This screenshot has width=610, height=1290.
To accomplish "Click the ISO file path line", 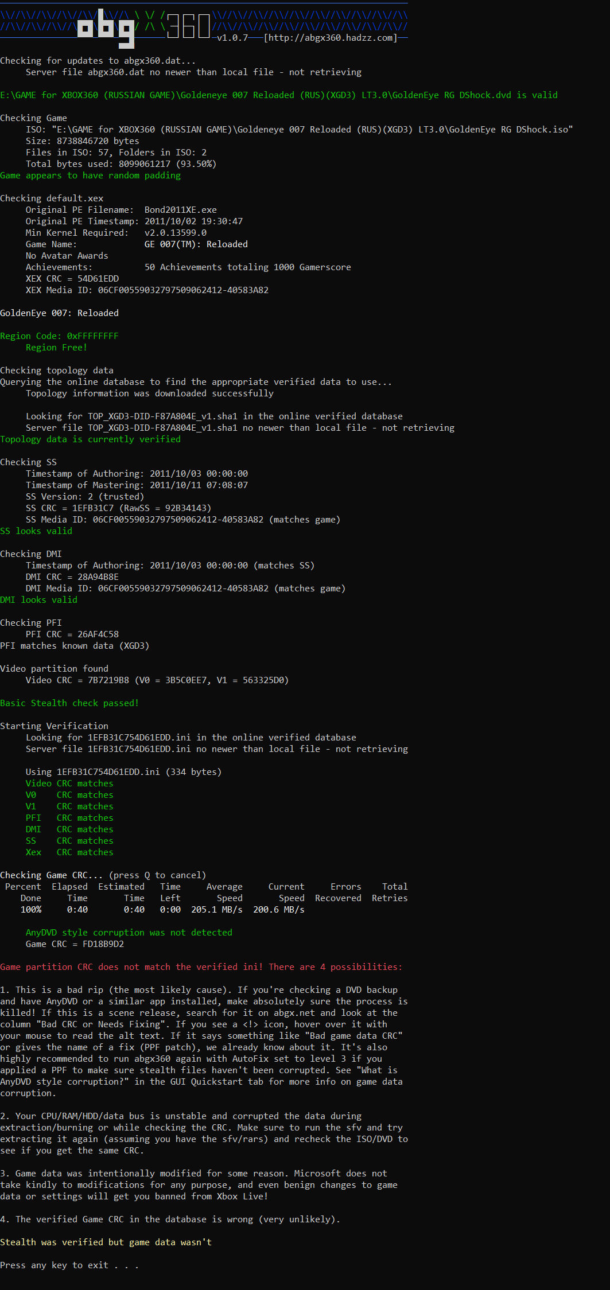I will [299, 130].
